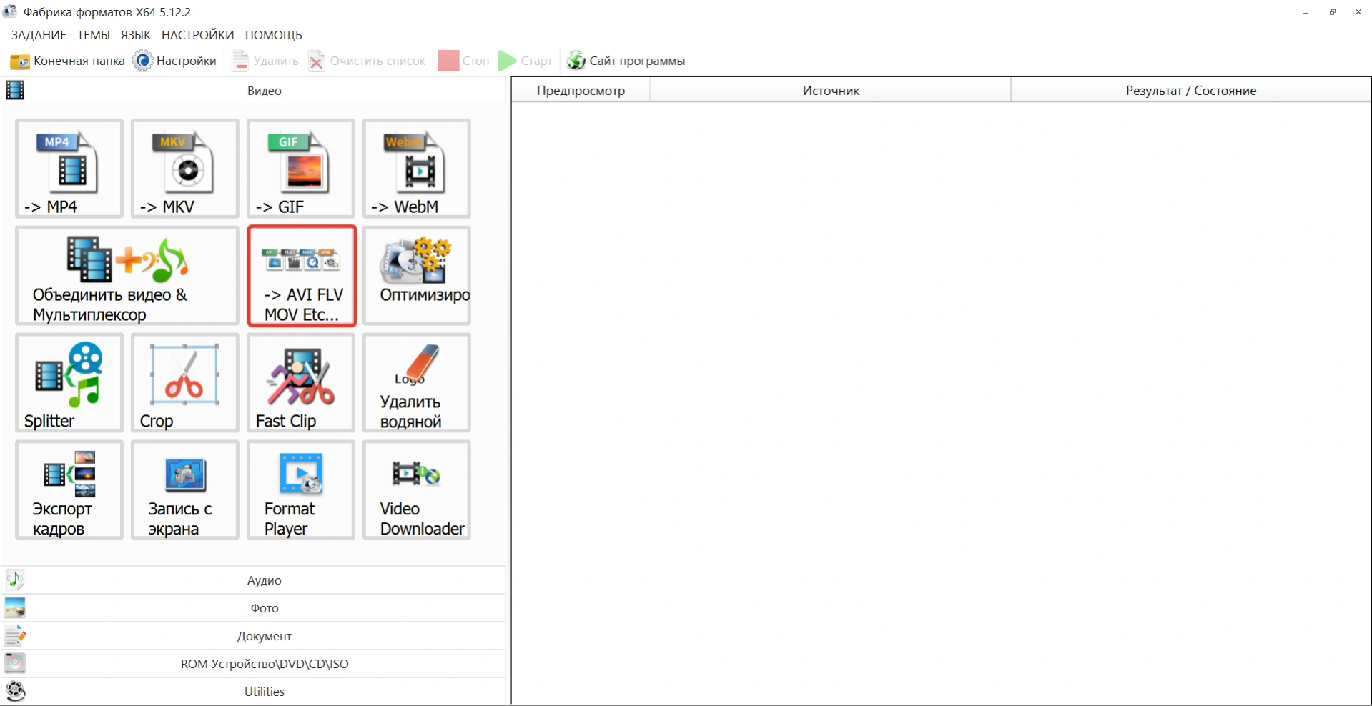Screen dimensions: 1372x706
Task: Open the GIF converter
Action: [x=300, y=169]
